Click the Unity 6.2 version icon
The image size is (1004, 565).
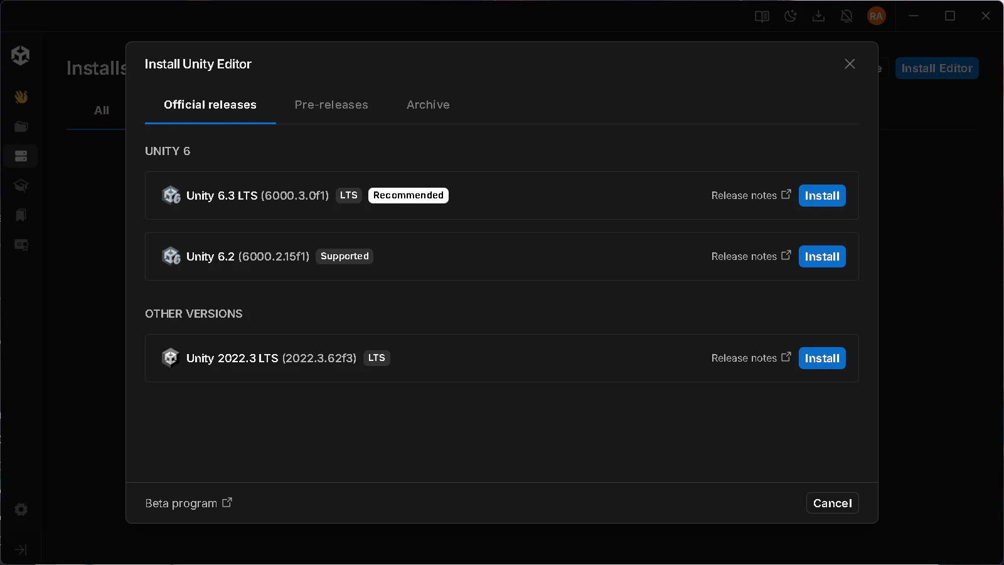[171, 256]
